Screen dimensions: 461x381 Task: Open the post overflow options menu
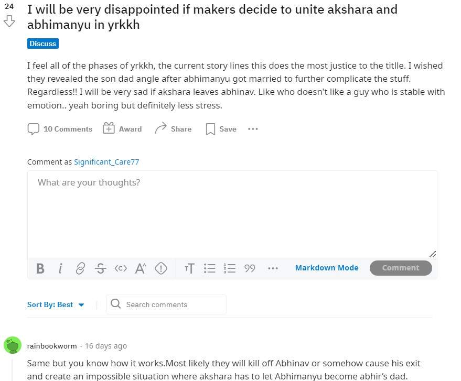point(253,128)
